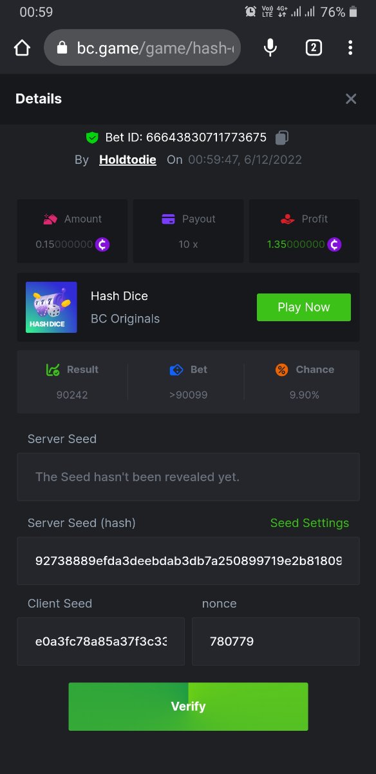The width and height of the screenshot is (376, 774).
Task: Select the nonce field showing 780779
Action: pos(276,641)
